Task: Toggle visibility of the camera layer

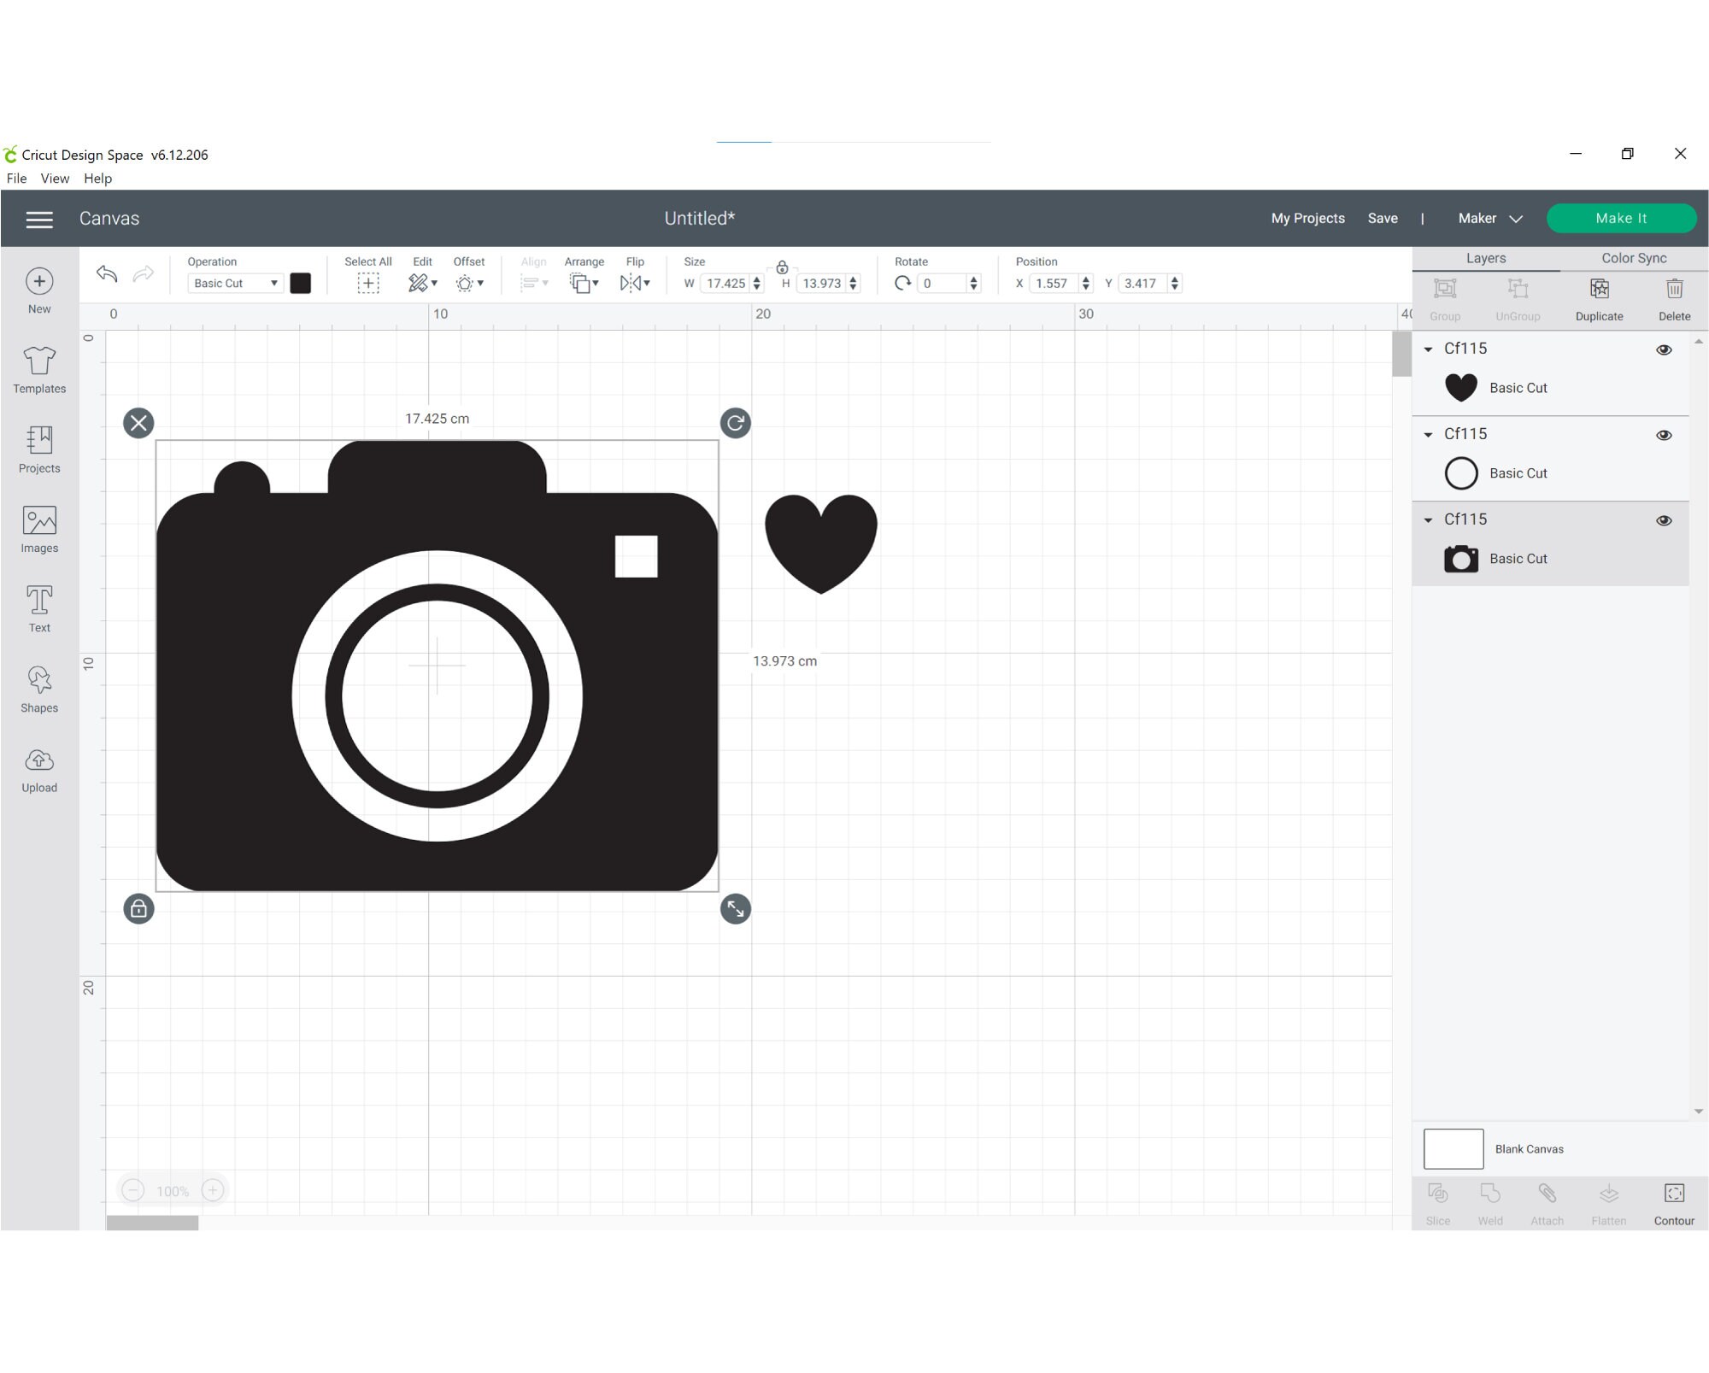Action: pyautogui.click(x=1664, y=519)
